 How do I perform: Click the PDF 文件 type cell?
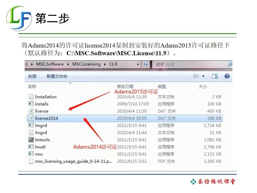(x=166, y=161)
